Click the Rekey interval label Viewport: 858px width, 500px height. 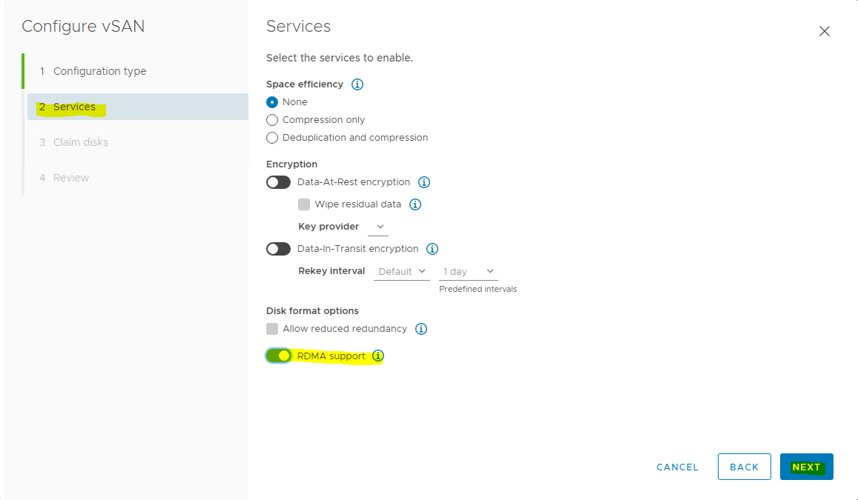point(331,271)
